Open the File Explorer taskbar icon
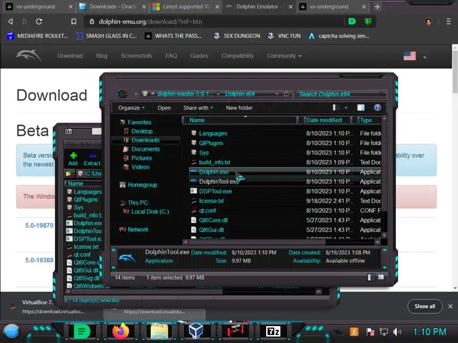 tap(159, 332)
